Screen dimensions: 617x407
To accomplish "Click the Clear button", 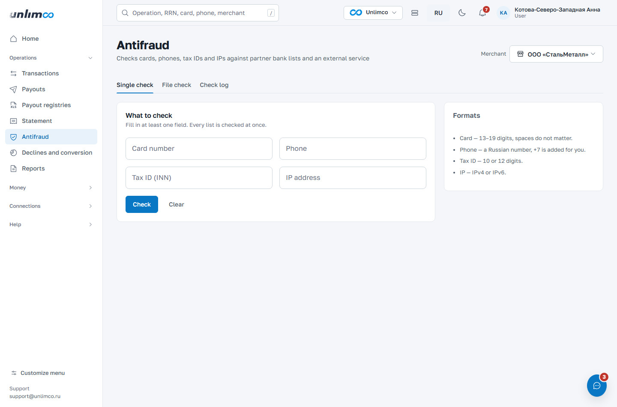I will coord(177,204).
